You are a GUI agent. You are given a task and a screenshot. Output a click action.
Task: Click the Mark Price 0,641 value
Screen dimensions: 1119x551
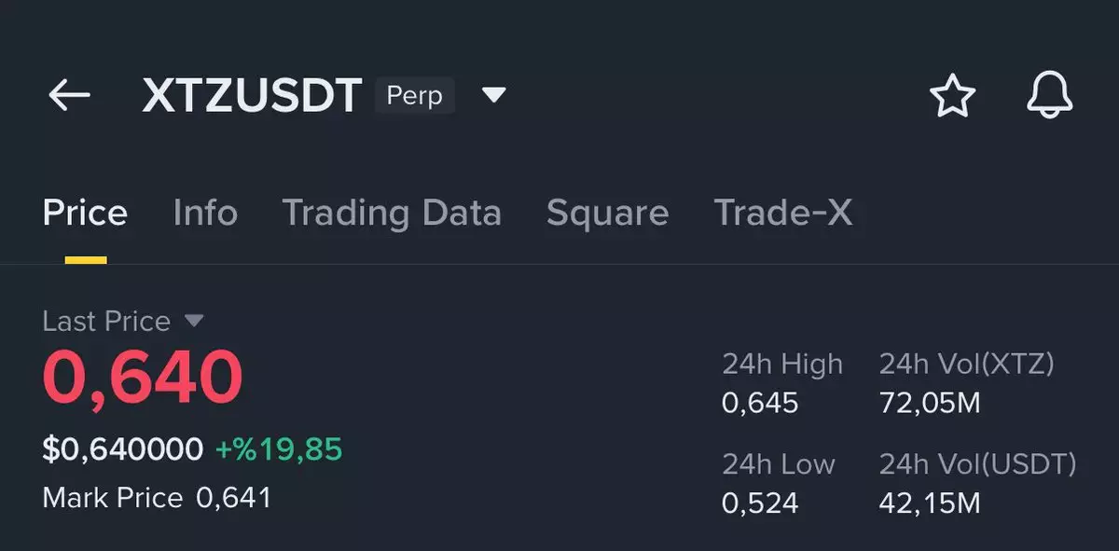[233, 498]
